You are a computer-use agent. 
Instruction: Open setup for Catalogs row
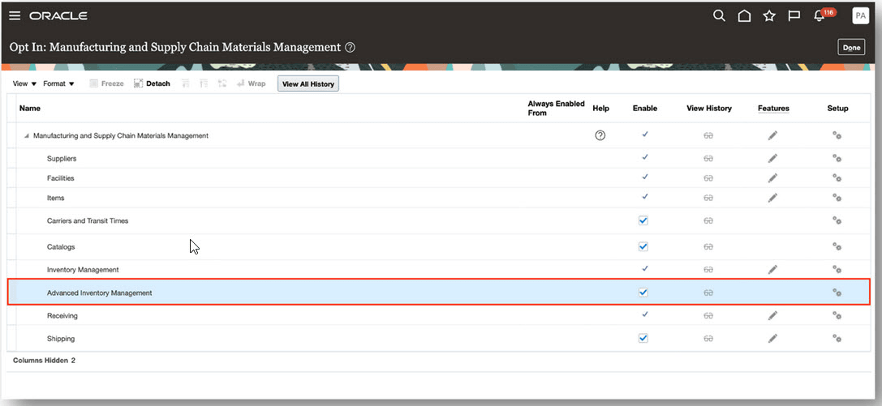[x=837, y=246]
